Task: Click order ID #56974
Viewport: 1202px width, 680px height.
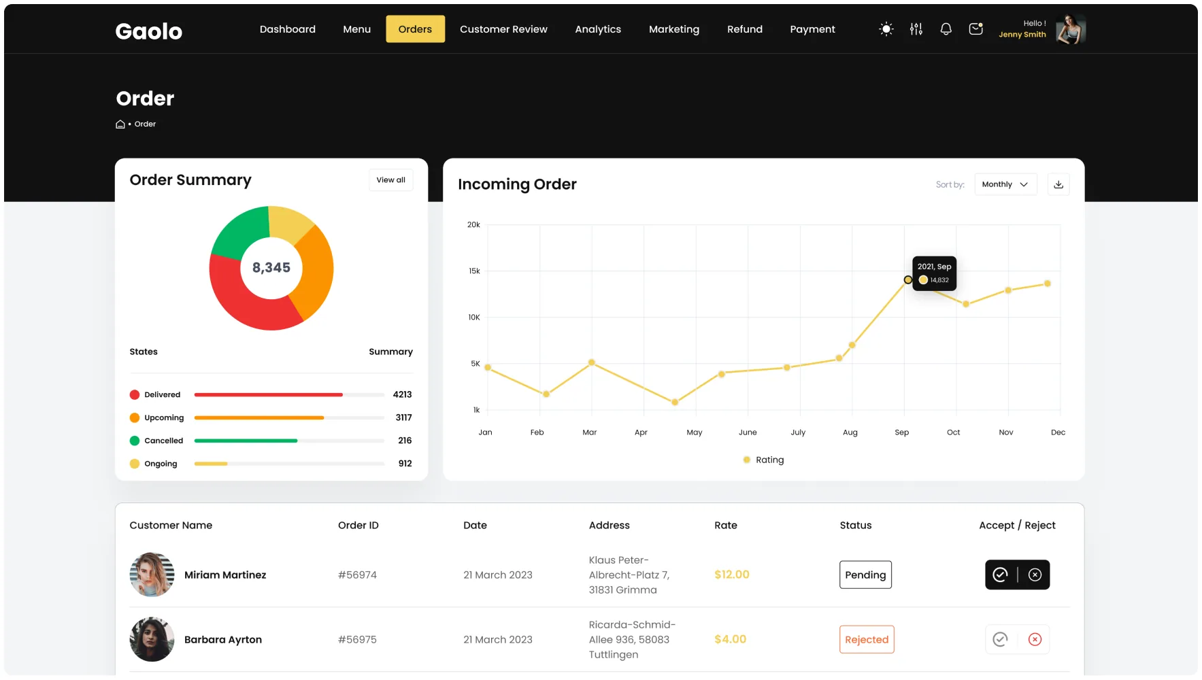Action: pos(357,575)
